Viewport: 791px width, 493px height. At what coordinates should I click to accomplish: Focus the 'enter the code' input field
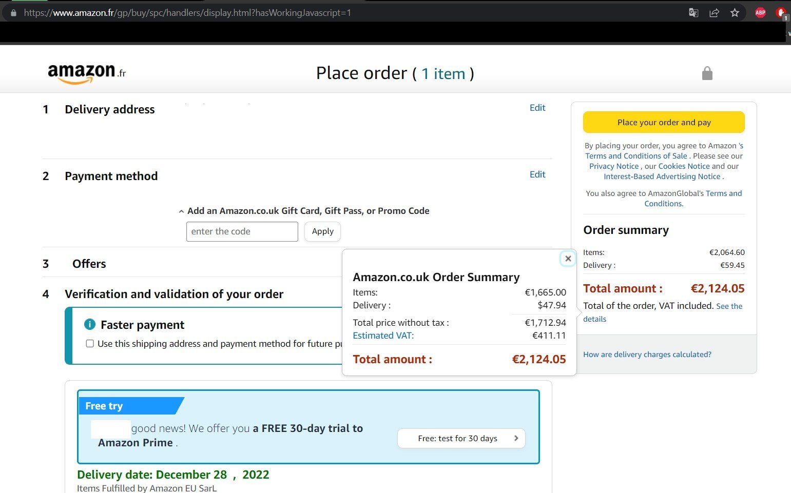(x=242, y=231)
